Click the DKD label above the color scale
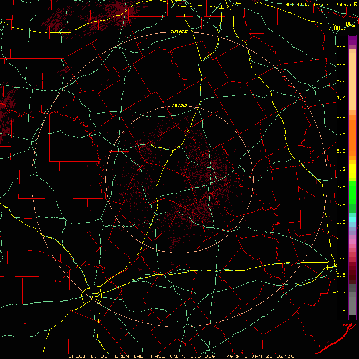 (351, 24)
